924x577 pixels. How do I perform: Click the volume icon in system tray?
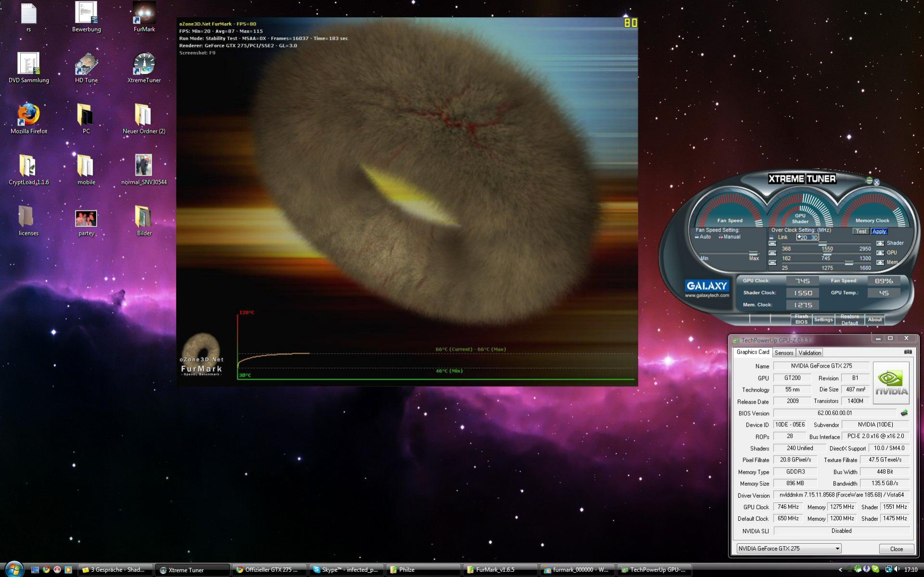click(x=897, y=570)
